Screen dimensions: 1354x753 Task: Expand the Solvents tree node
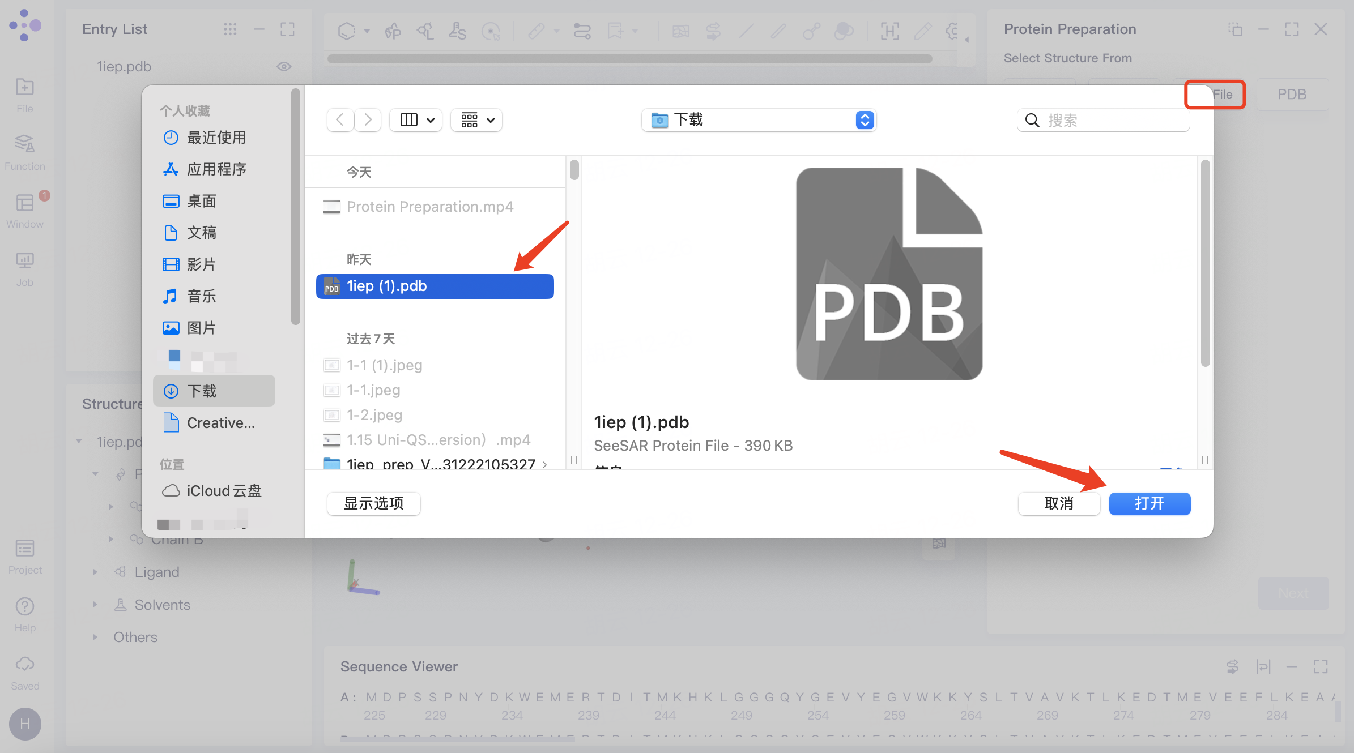95,605
